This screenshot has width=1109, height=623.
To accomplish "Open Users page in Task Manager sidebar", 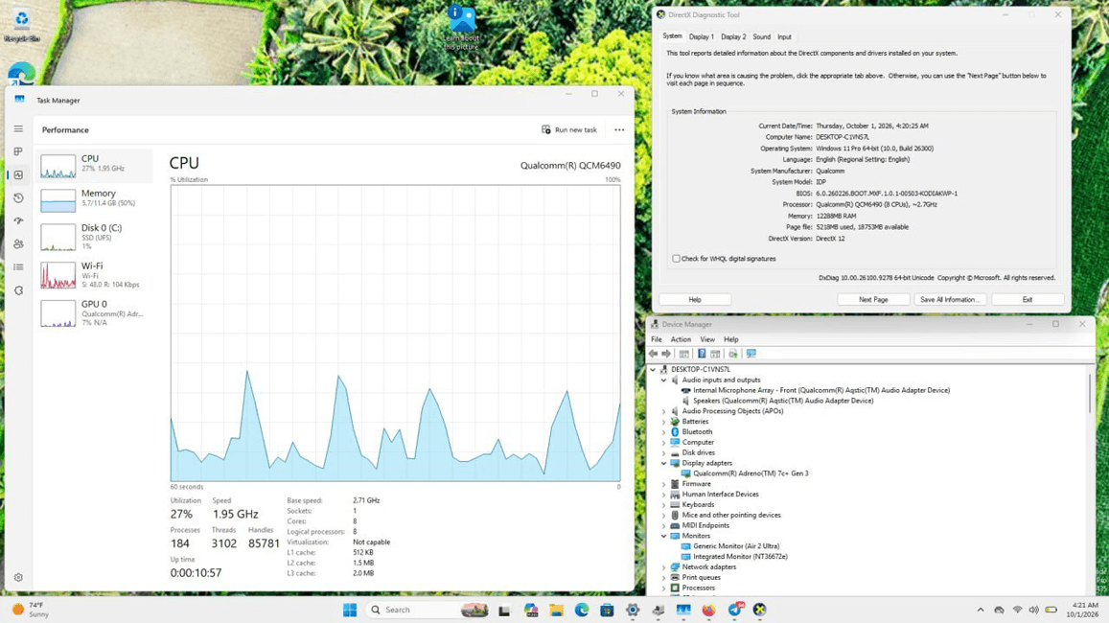I will [18, 244].
